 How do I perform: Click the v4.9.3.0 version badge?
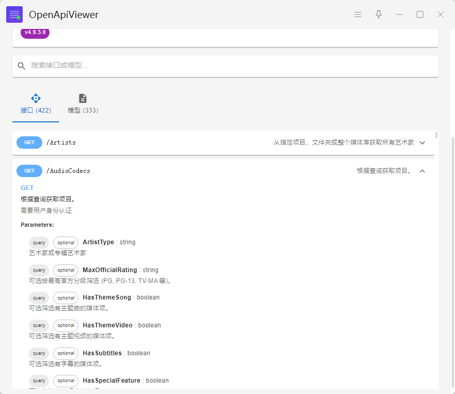(35, 33)
